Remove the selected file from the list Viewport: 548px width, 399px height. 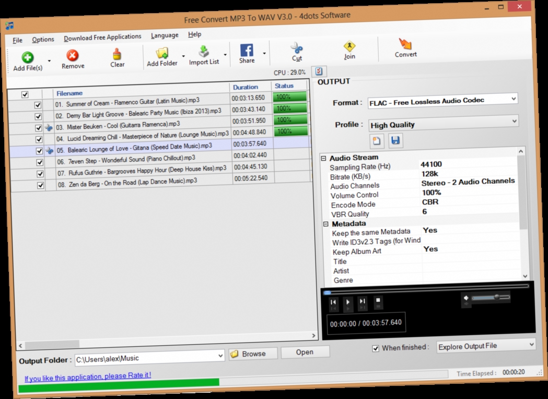click(x=73, y=56)
